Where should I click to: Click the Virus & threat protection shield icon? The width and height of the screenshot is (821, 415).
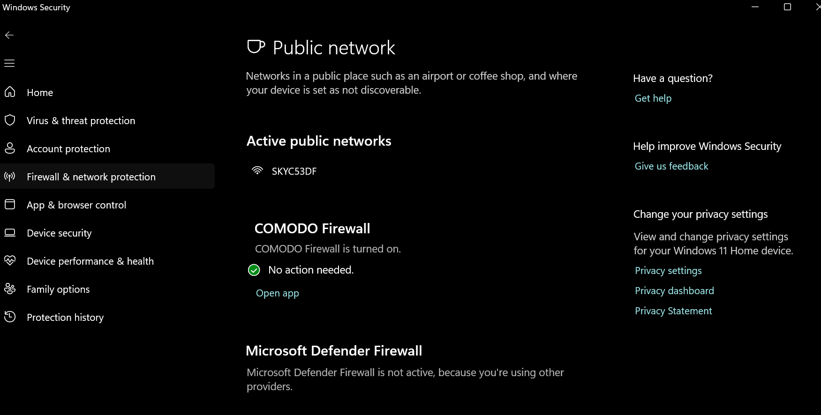pyautogui.click(x=10, y=120)
